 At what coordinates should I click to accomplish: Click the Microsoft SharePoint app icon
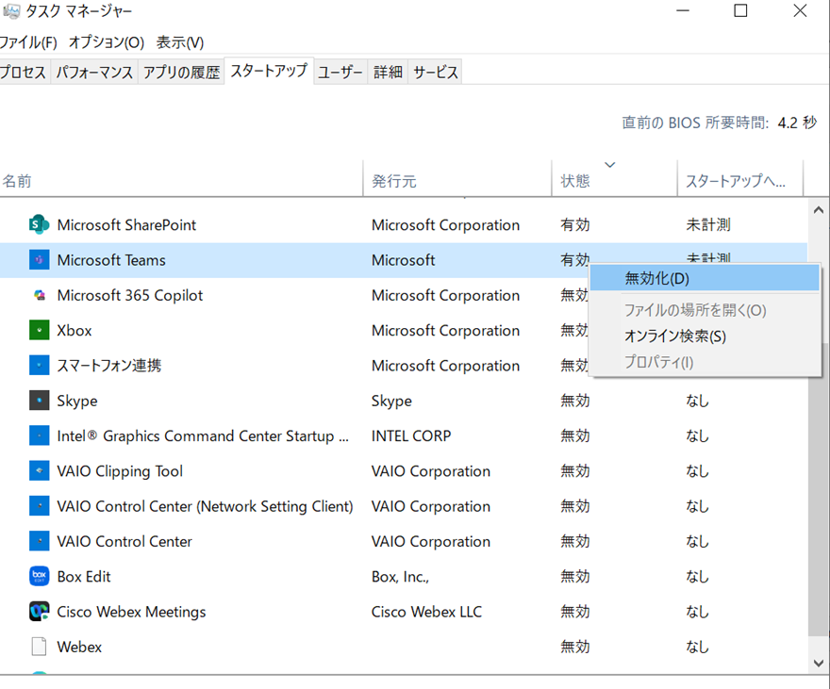coord(40,224)
